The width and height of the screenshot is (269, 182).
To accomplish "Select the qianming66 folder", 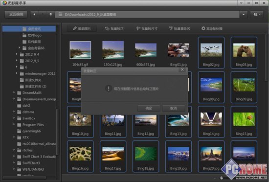I will tap(29, 131).
